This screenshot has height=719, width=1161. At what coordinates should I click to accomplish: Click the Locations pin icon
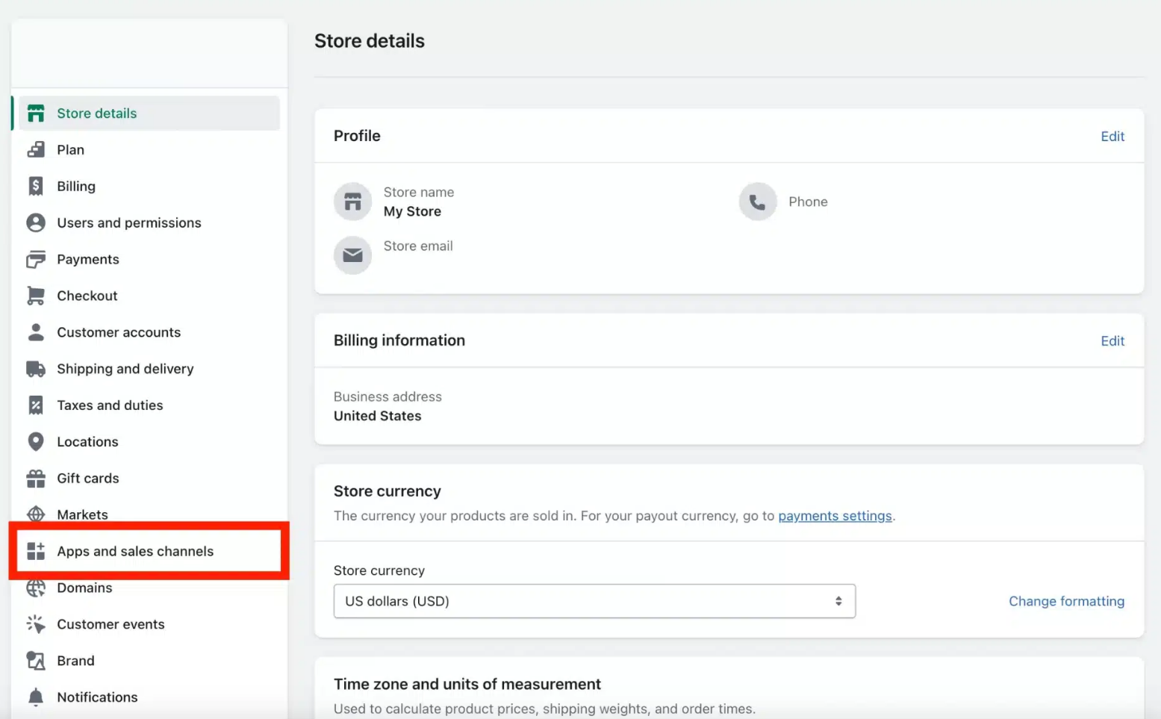click(36, 442)
